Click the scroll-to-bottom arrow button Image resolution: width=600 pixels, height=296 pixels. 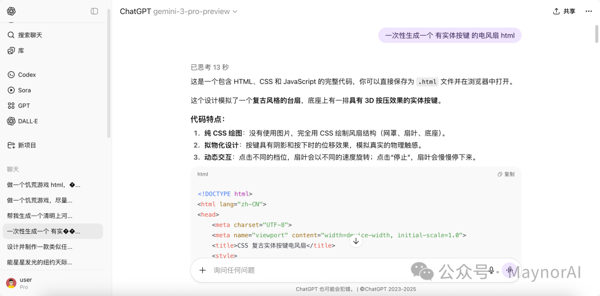click(356, 241)
